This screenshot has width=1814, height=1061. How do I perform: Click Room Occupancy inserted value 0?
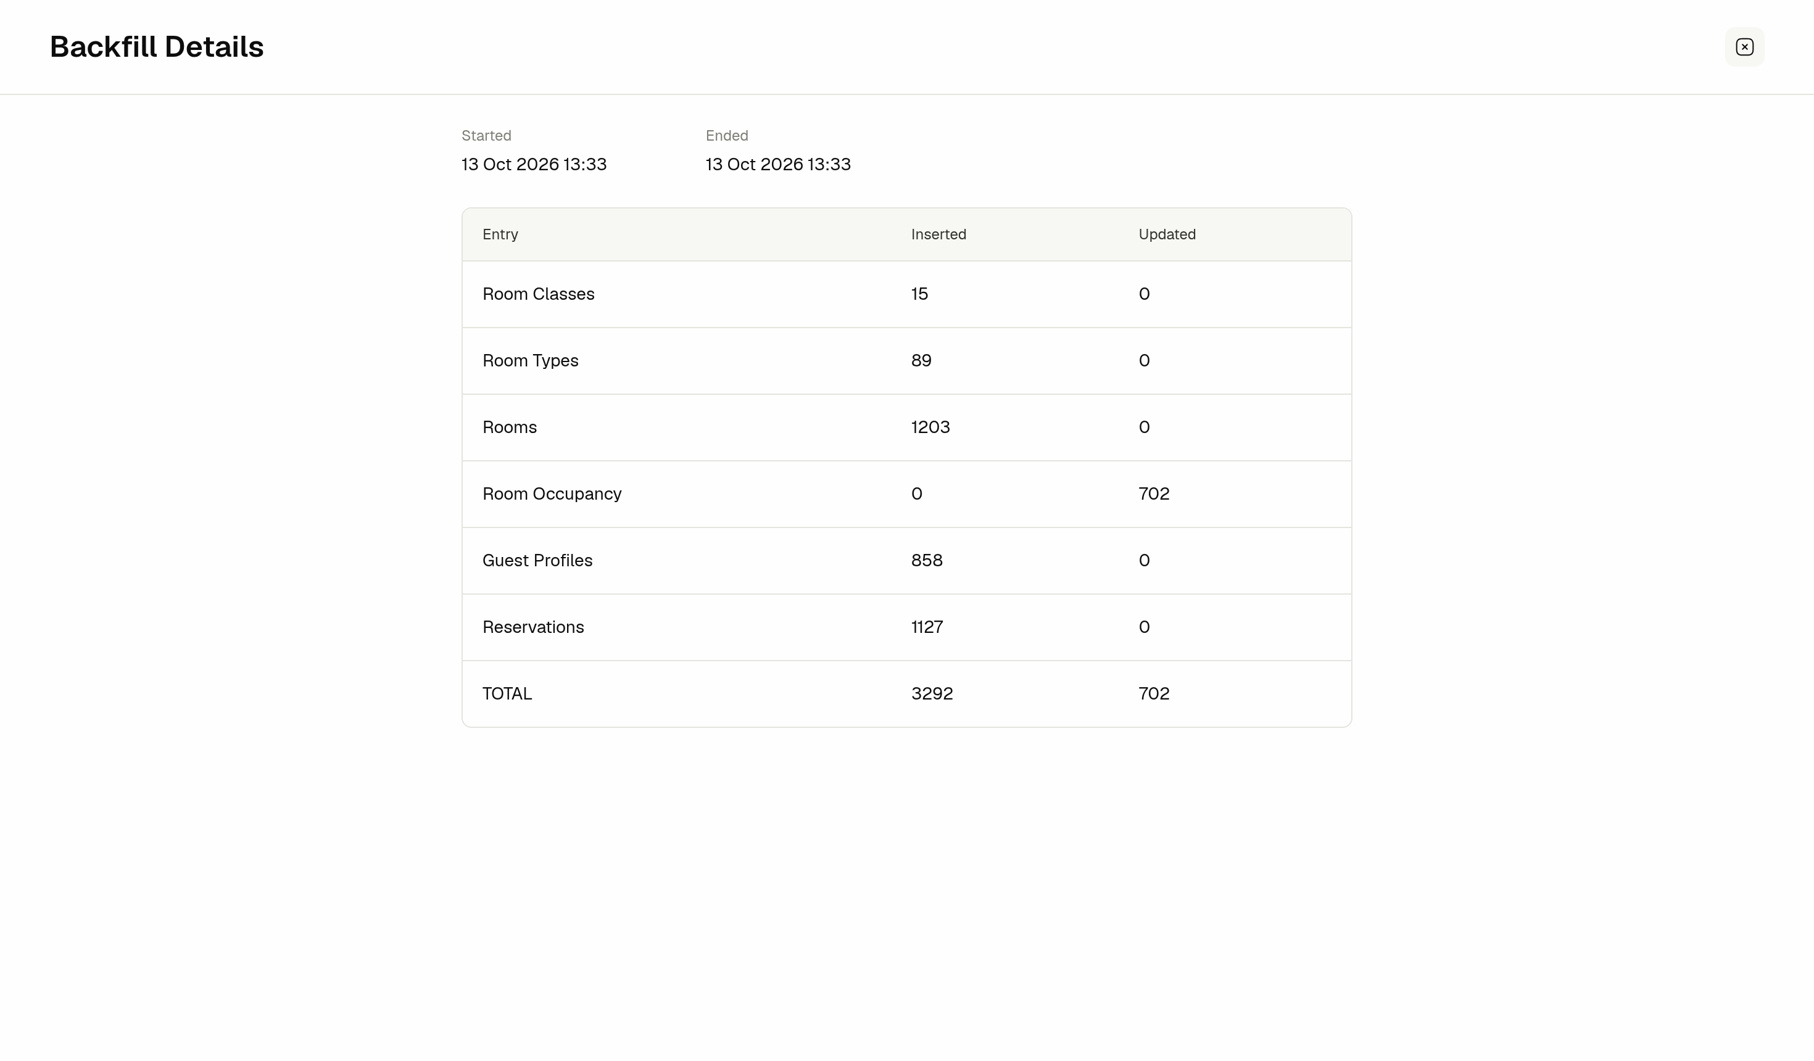pyautogui.click(x=917, y=493)
